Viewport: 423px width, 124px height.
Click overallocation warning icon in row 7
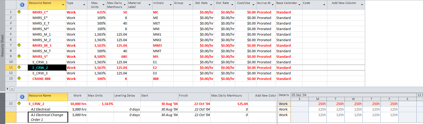(x=19, y=45)
